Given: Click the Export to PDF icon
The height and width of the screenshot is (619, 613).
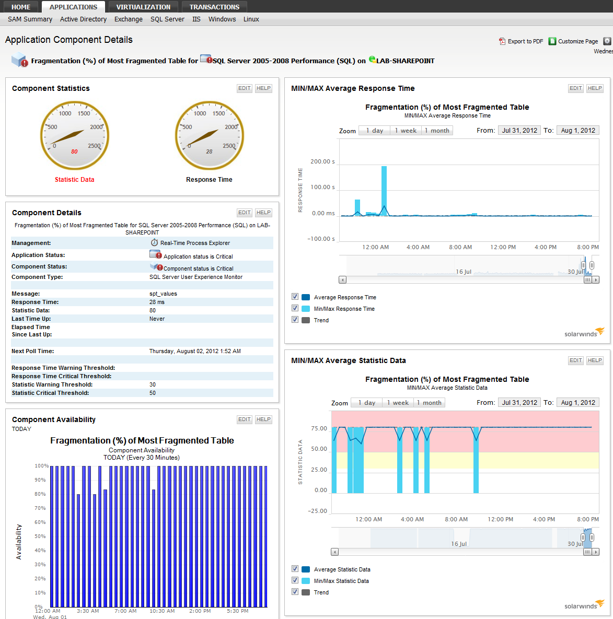Looking at the screenshot, I should click(502, 41).
